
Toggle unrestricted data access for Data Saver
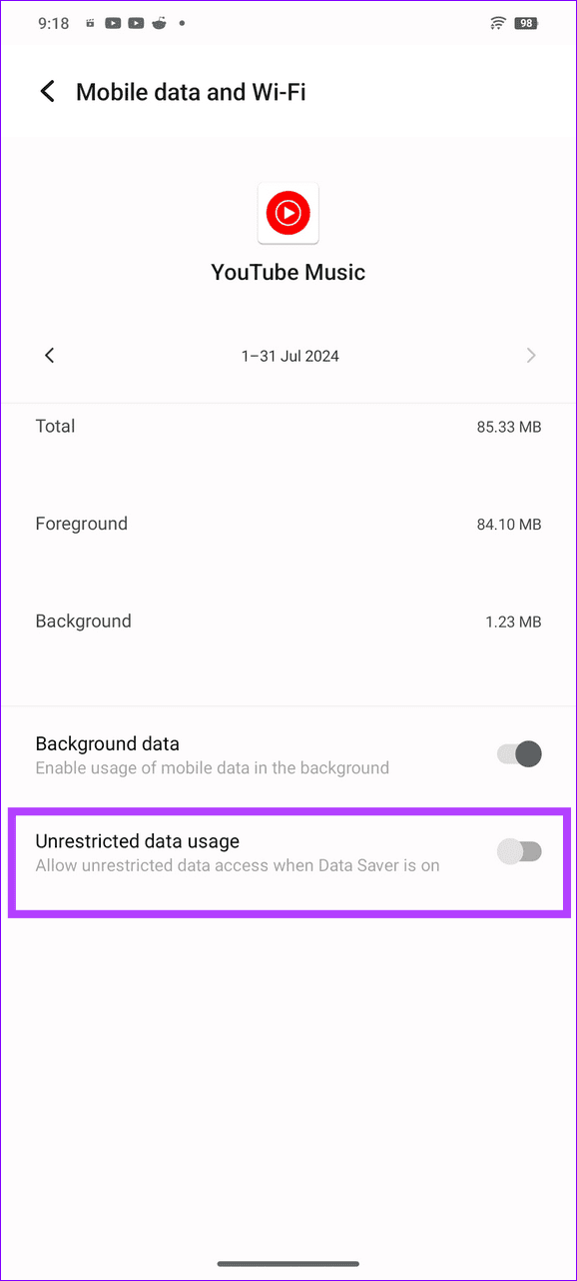coord(519,850)
